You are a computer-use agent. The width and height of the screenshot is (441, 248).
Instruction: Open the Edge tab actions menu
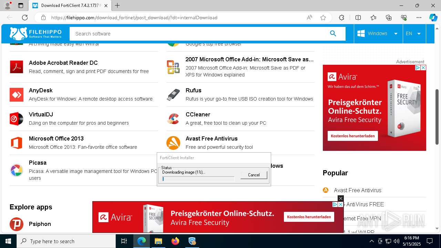21,6
